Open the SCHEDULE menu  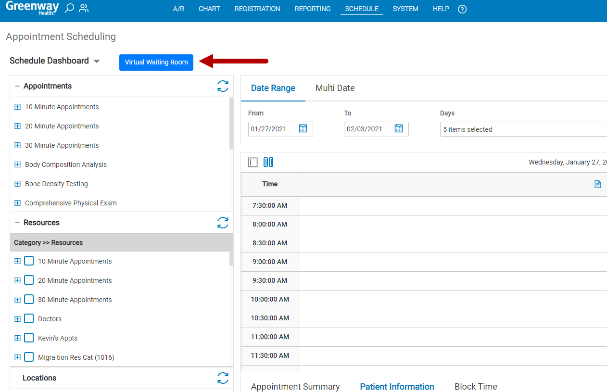tap(362, 9)
